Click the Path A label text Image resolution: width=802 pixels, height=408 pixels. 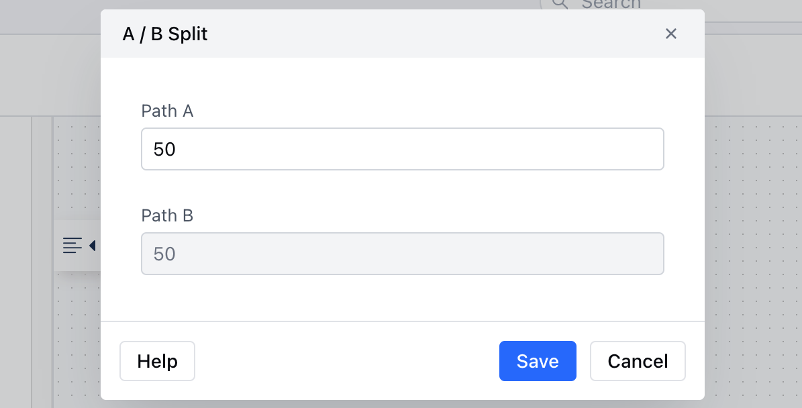[167, 111]
